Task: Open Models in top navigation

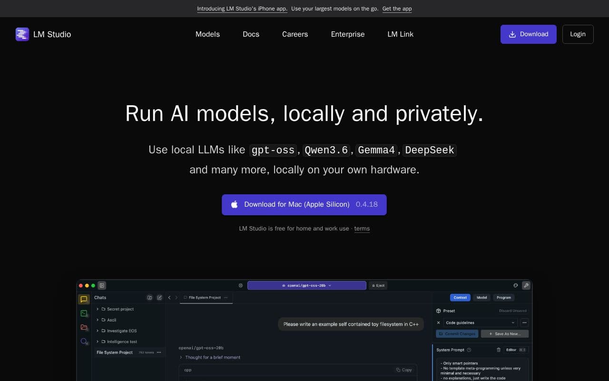Action: [x=207, y=34]
